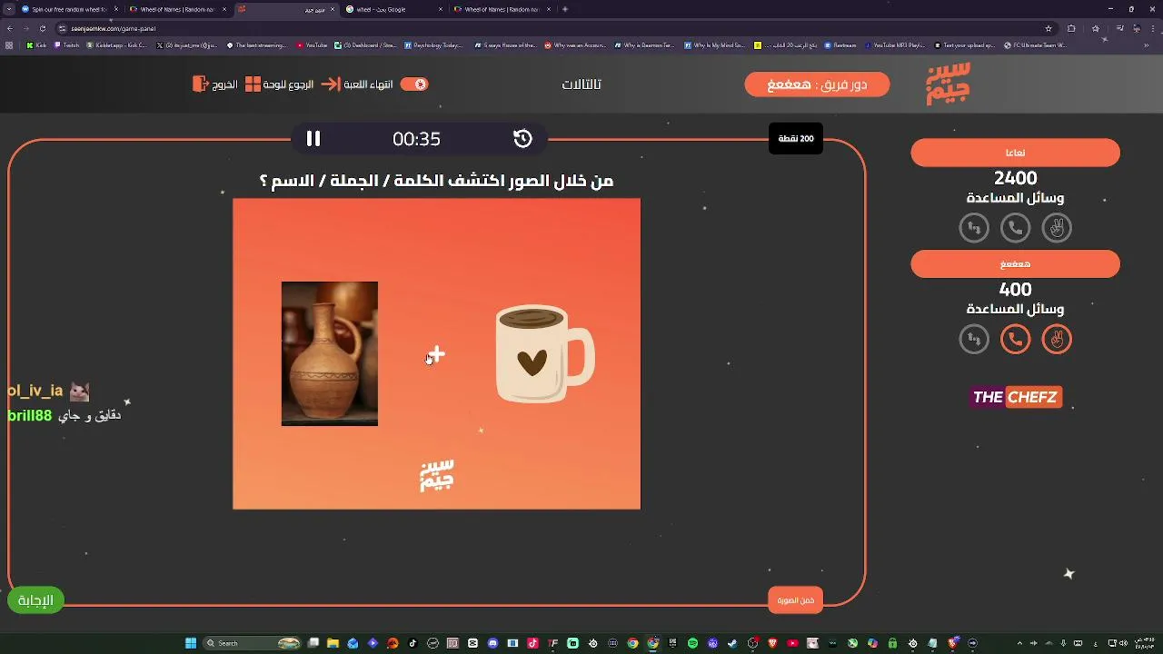Viewport: 1163px width, 654px height.
Task: Pause the question timer
Action: [313, 138]
